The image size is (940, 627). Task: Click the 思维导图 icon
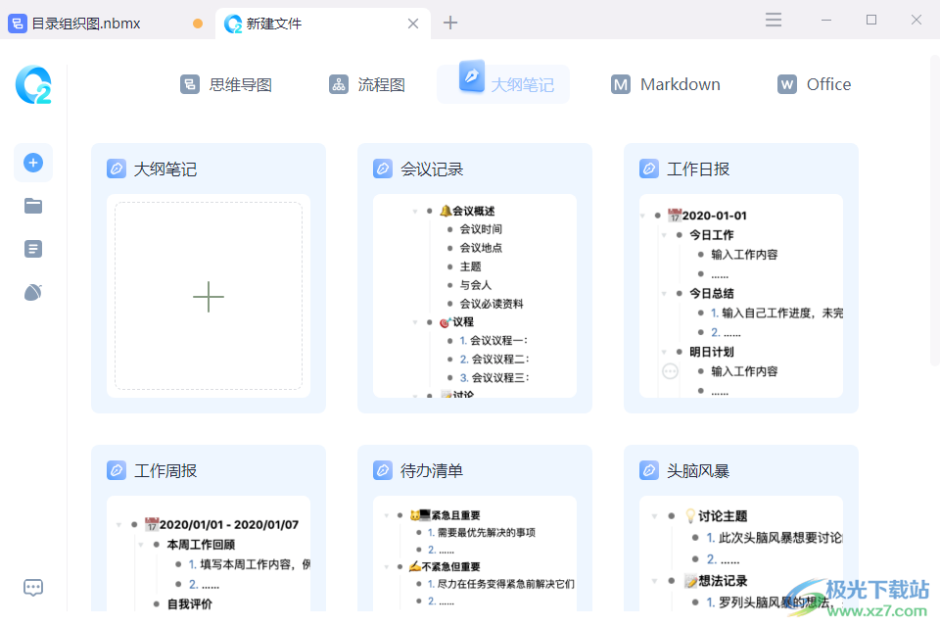(189, 84)
